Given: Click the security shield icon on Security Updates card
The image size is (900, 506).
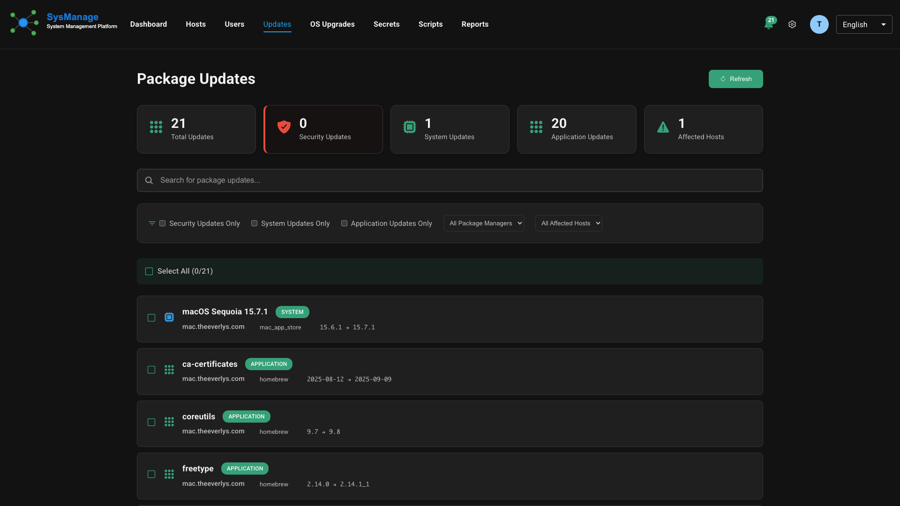Looking at the screenshot, I should [284, 127].
